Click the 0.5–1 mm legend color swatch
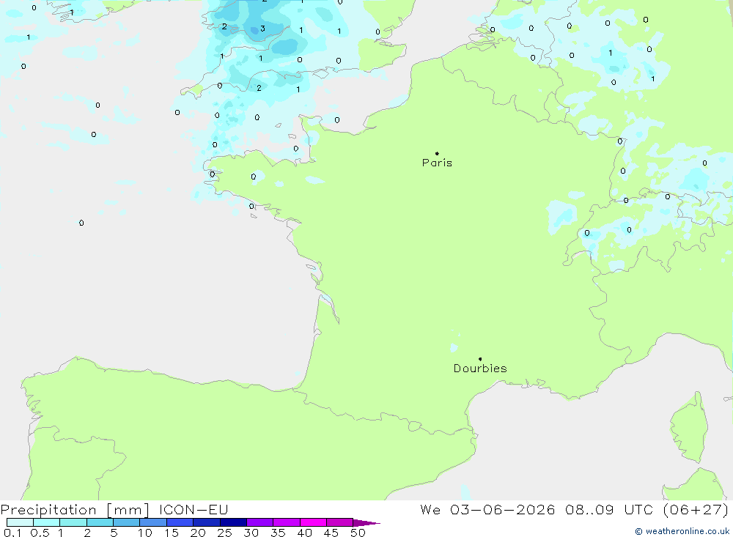 47,522
